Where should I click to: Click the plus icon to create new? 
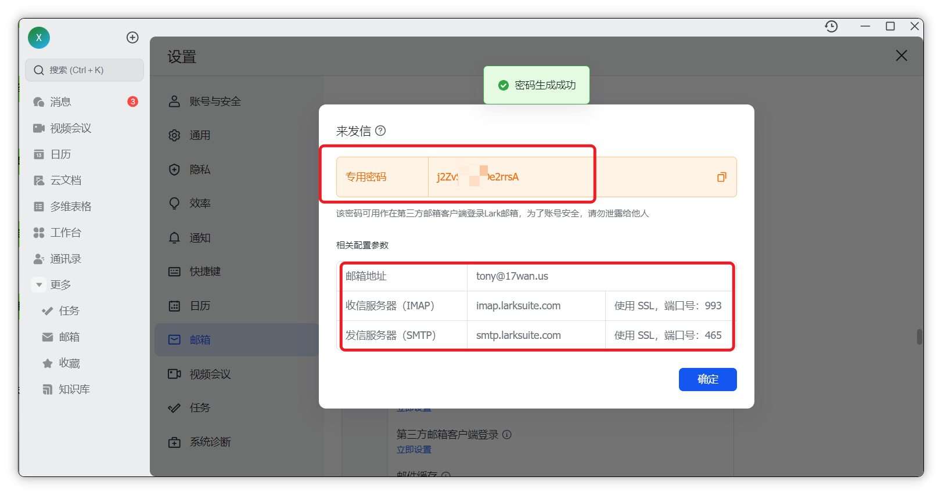(x=132, y=37)
